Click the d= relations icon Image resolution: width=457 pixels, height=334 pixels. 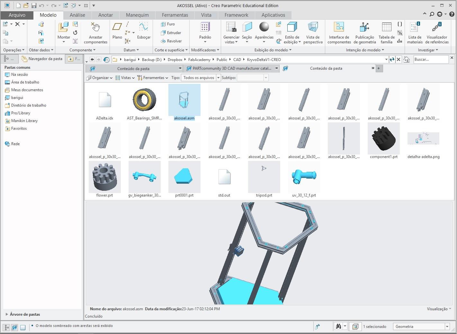(399, 41)
